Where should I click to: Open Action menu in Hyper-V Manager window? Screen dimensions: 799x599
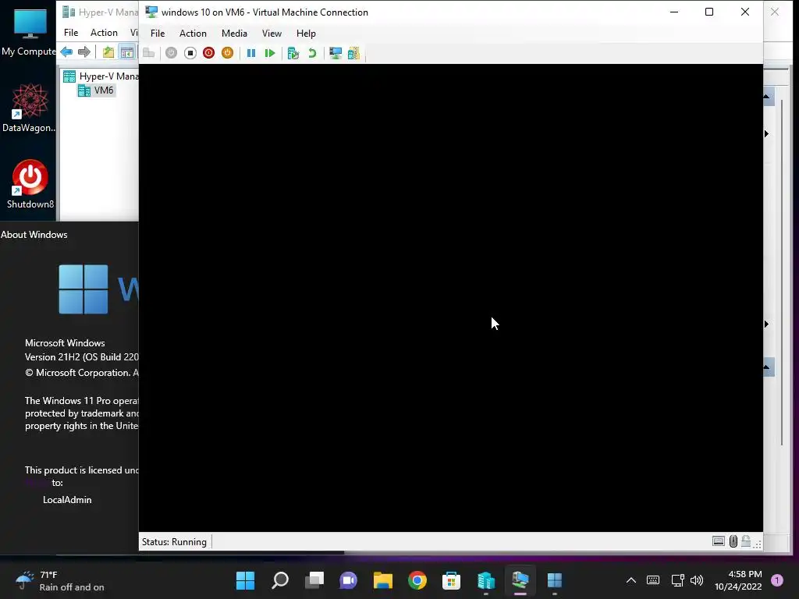coord(104,33)
